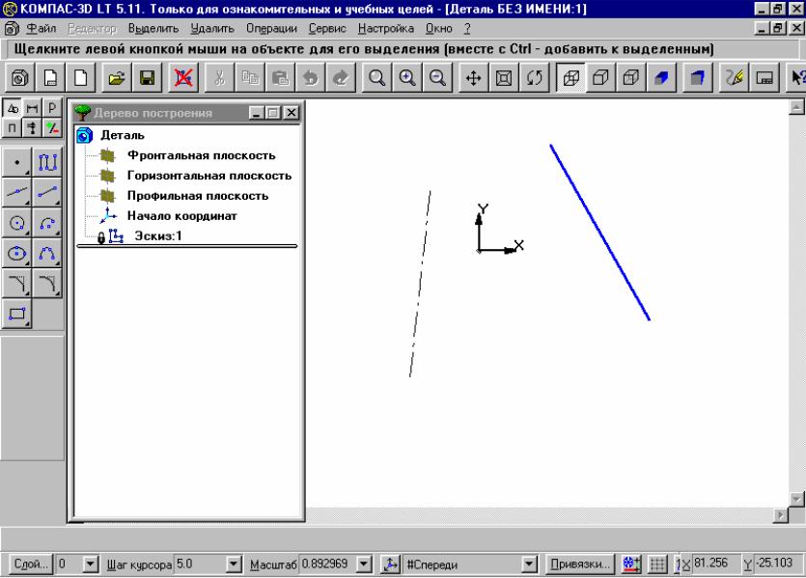806x578 pixels.
Task: Click the New Drawing sheet icon
Action: click(x=50, y=78)
